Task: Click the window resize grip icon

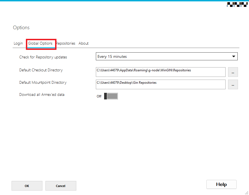Action: (247, 193)
